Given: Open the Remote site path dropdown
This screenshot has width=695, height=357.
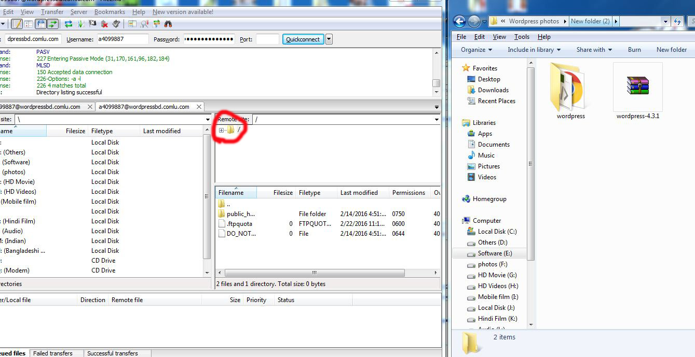Looking at the screenshot, I should [x=437, y=119].
